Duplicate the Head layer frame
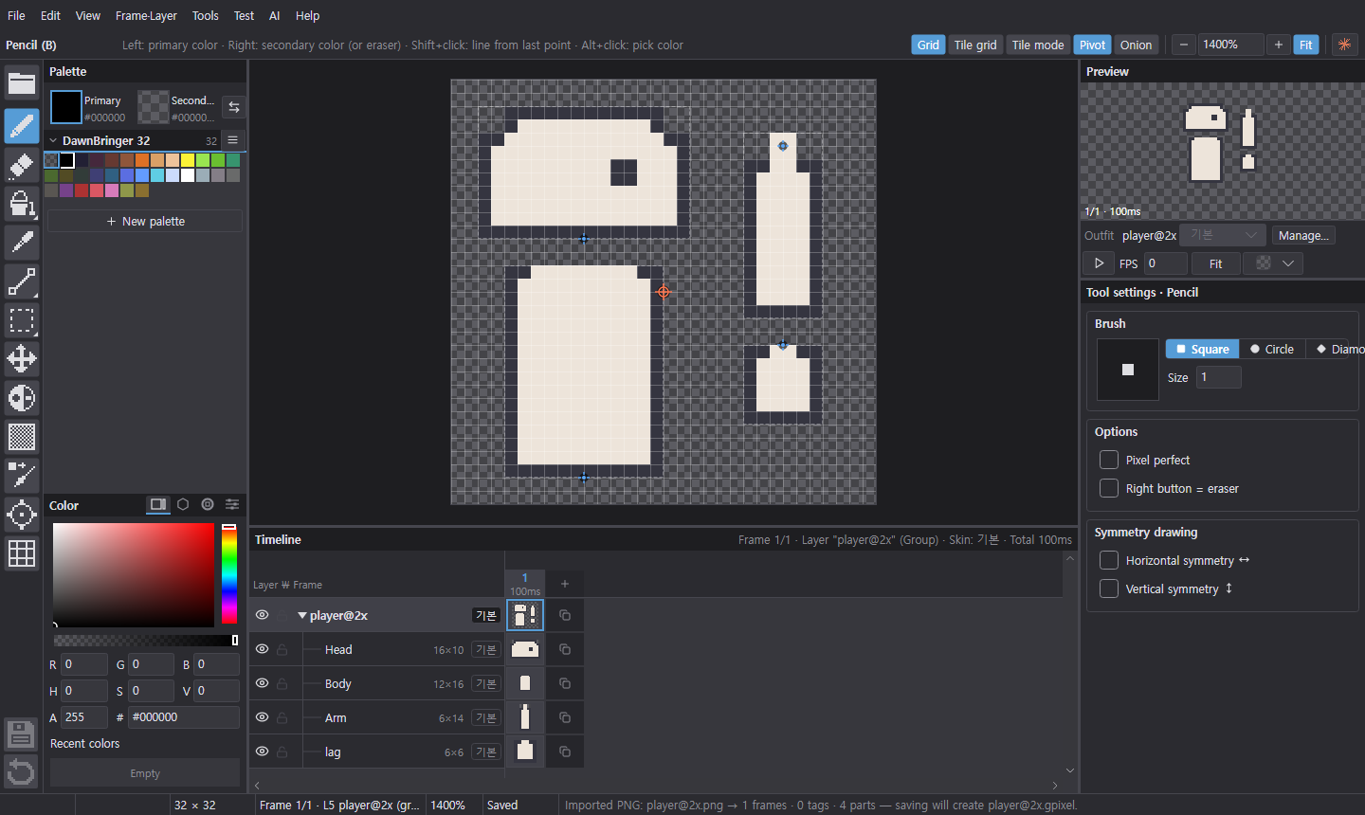The image size is (1365, 815). point(565,649)
